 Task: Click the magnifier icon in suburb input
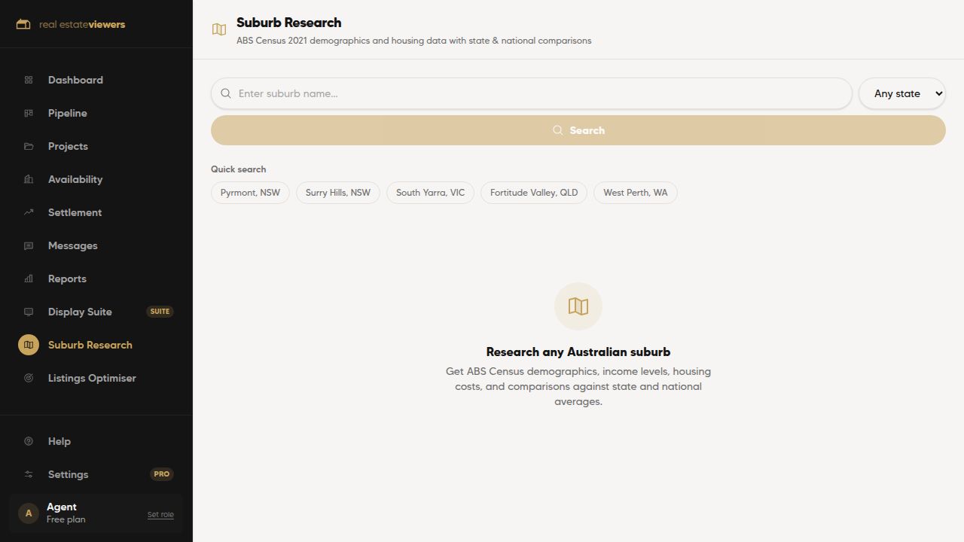point(226,93)
